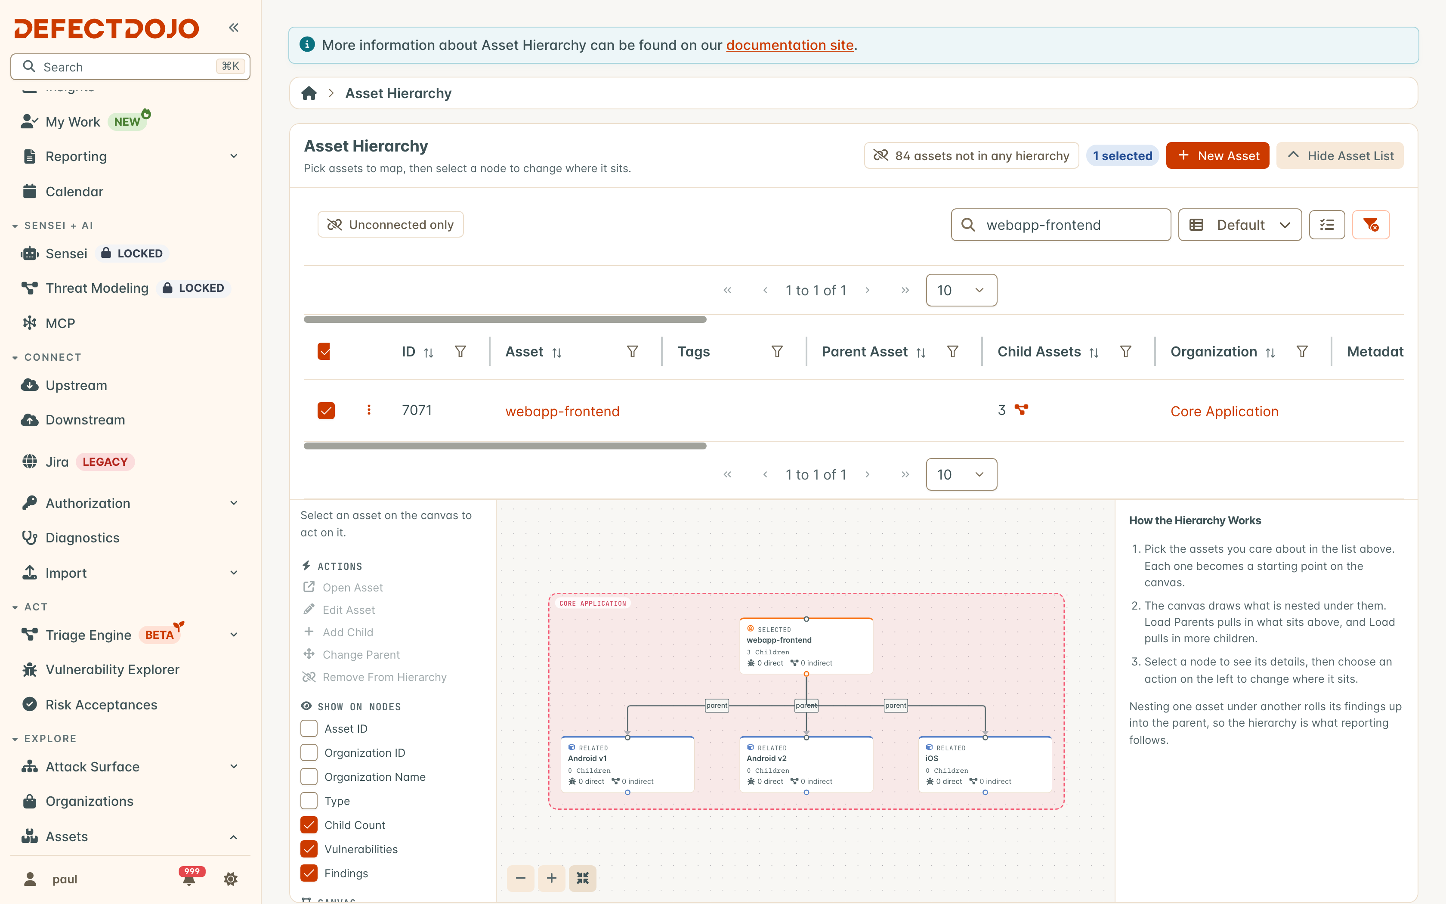1446x904 pixels.
Task: Toggle the Unconnected only filter
Action: pos(391,224)
